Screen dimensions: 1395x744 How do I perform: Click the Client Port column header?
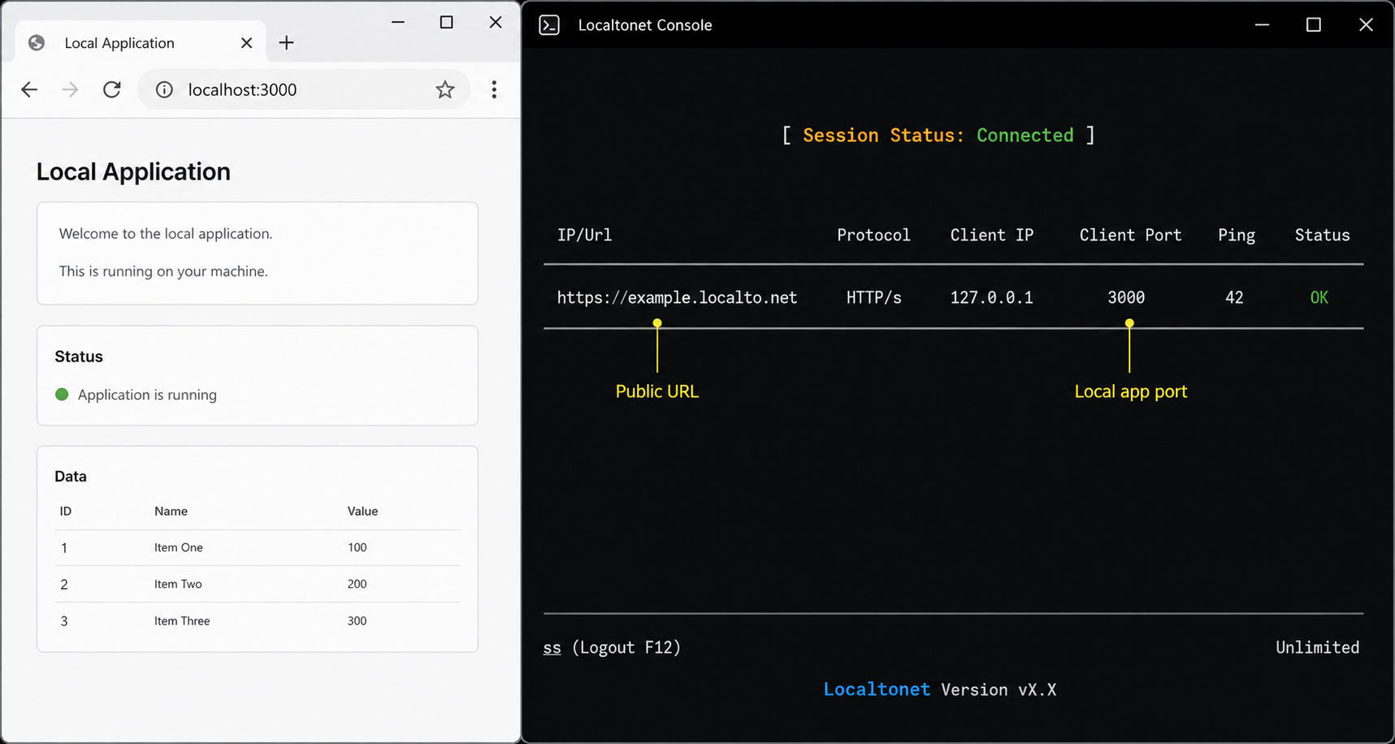tap(1131, 236)
